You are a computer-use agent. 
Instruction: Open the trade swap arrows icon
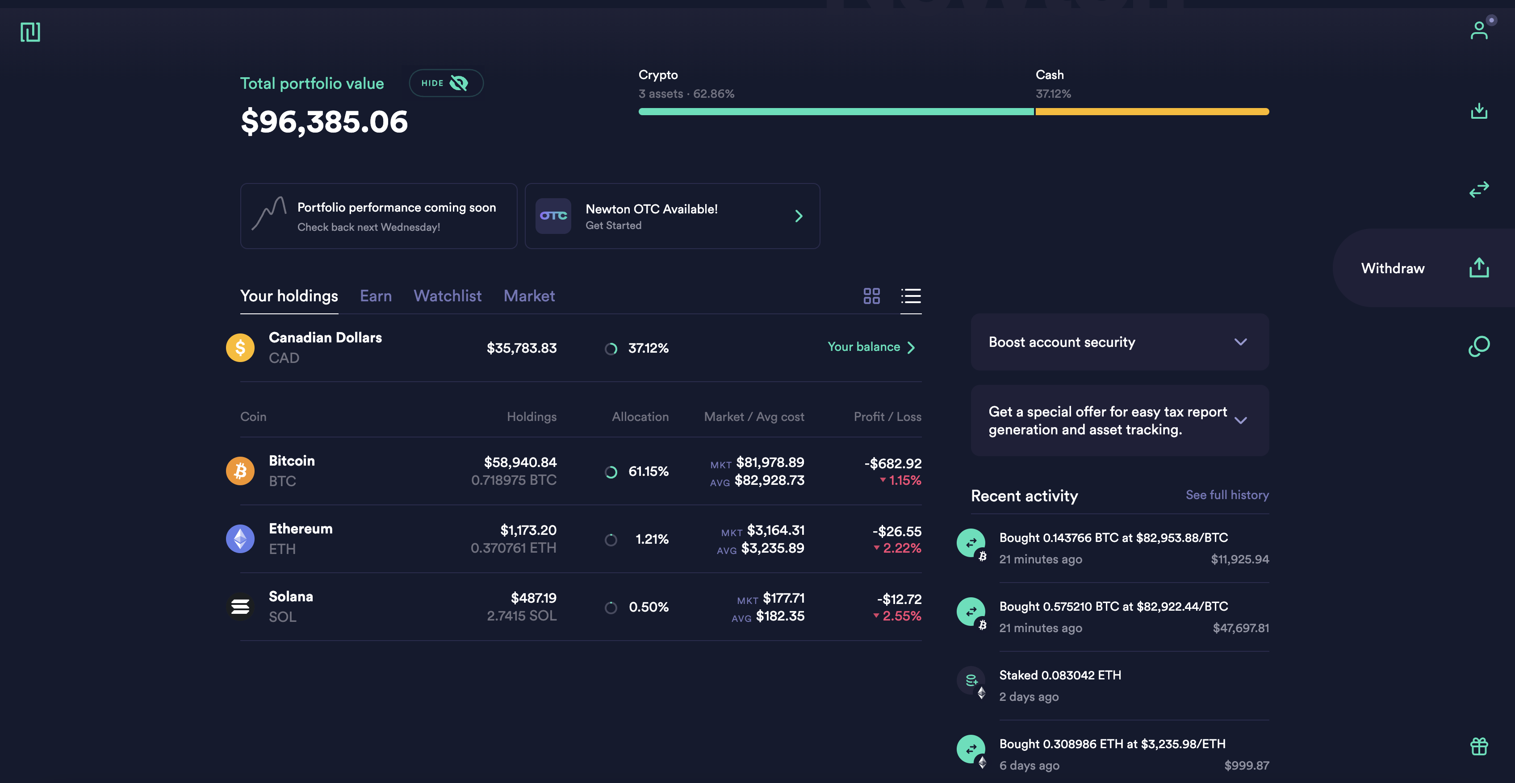click(x=1478, y=189)
